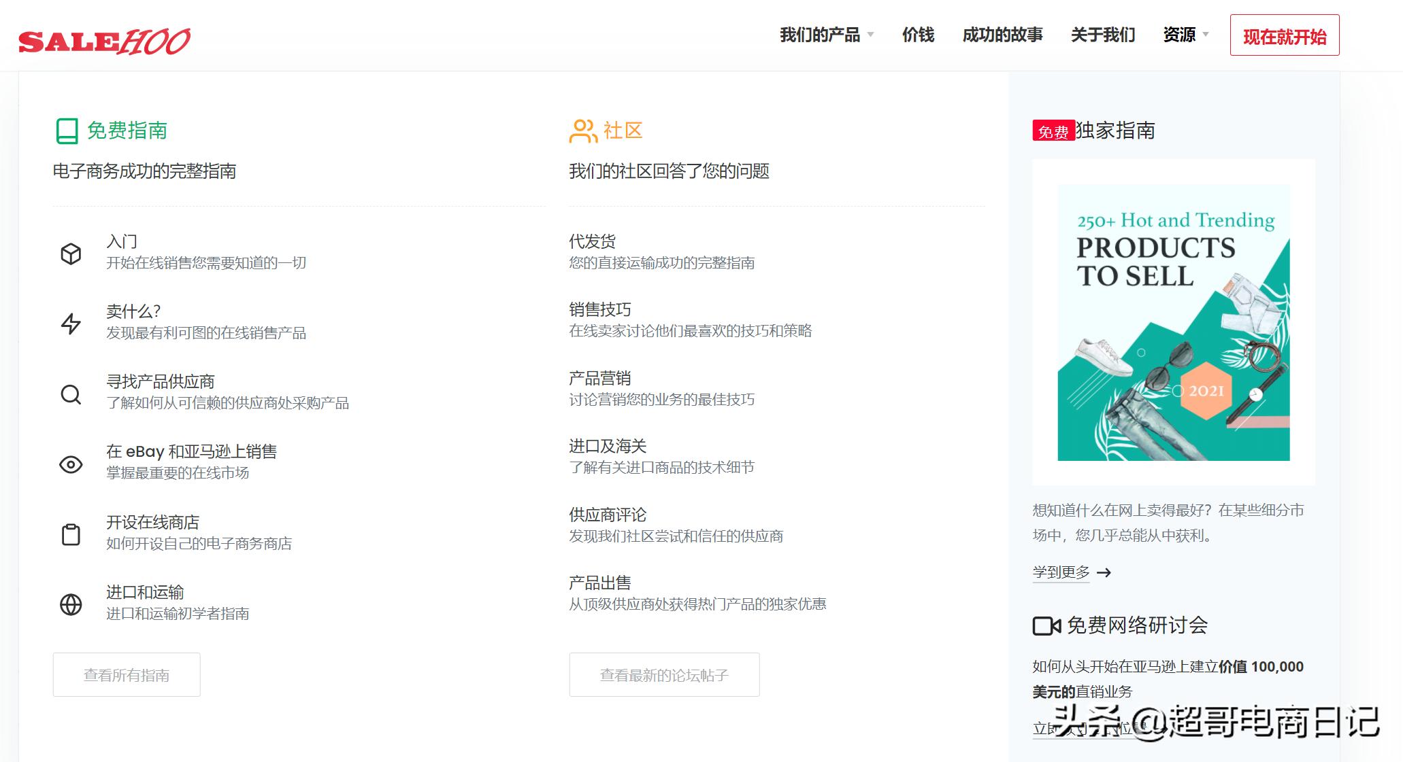The height and width of the screenshot is (762, 1403).
Task: Click the orange people icon beside 社区
Action: pos(582,131)
